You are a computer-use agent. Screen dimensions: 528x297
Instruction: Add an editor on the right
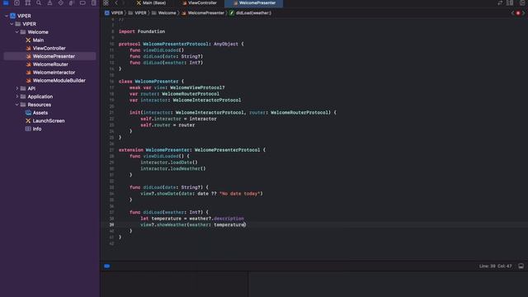coord(522,2)
